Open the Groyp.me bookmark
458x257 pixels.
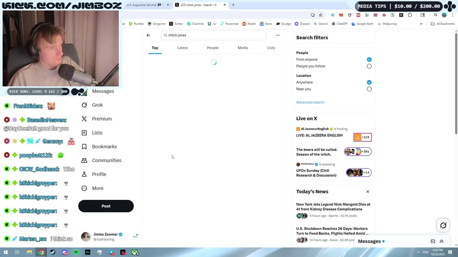(156, 24)
